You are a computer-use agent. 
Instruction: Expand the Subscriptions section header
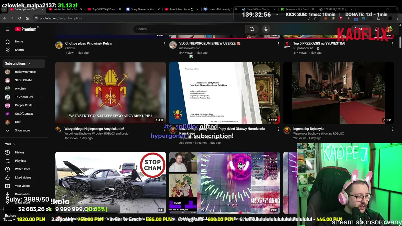(x=24, y=63)
